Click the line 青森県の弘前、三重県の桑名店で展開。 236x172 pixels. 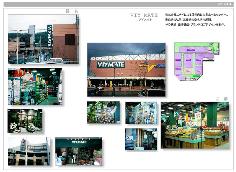click(189, 20)
